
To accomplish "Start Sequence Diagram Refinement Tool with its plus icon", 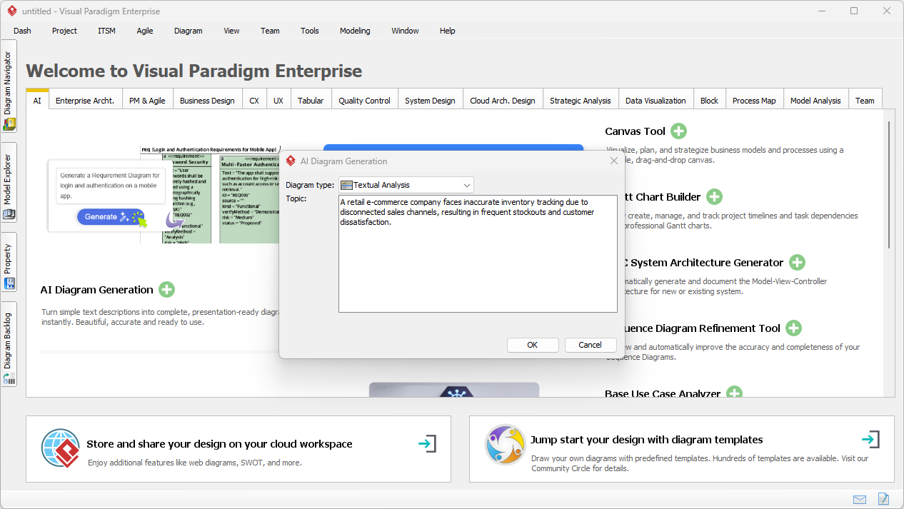I will pos(793,328).
